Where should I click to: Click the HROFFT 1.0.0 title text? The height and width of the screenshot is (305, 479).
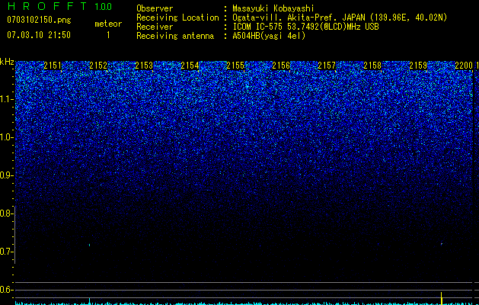(59, 6)
